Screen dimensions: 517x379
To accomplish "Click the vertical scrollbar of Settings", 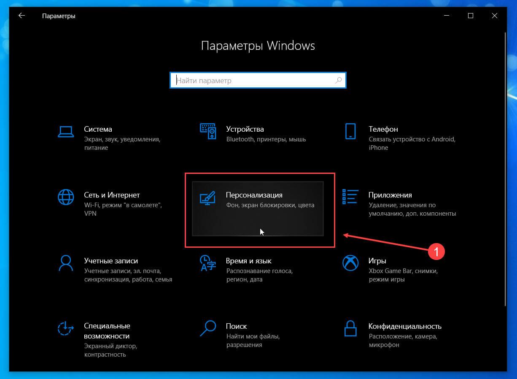I will pos(505,170).
